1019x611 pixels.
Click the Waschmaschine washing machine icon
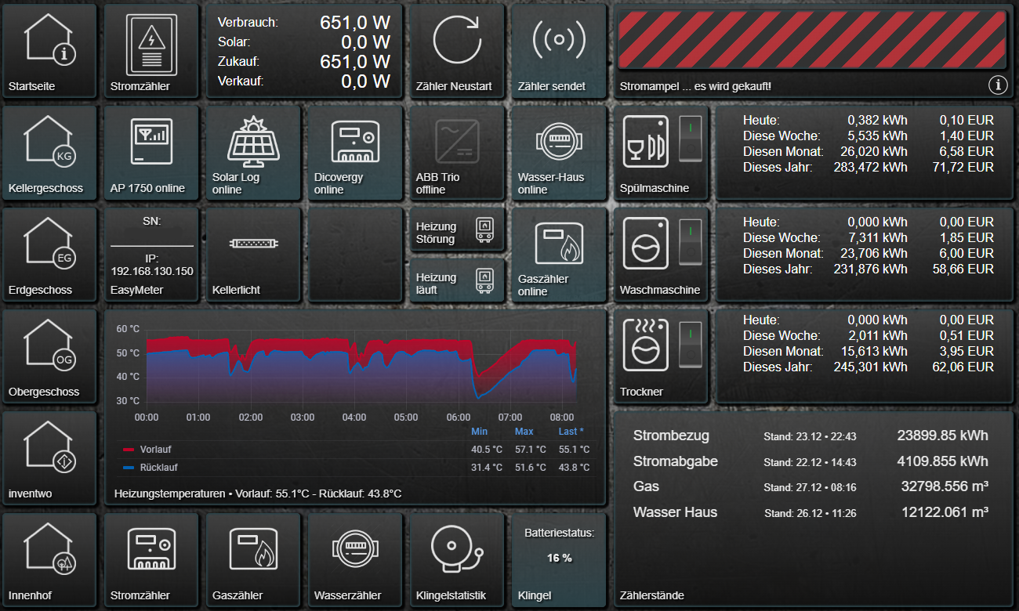click(x=646, y=244)
